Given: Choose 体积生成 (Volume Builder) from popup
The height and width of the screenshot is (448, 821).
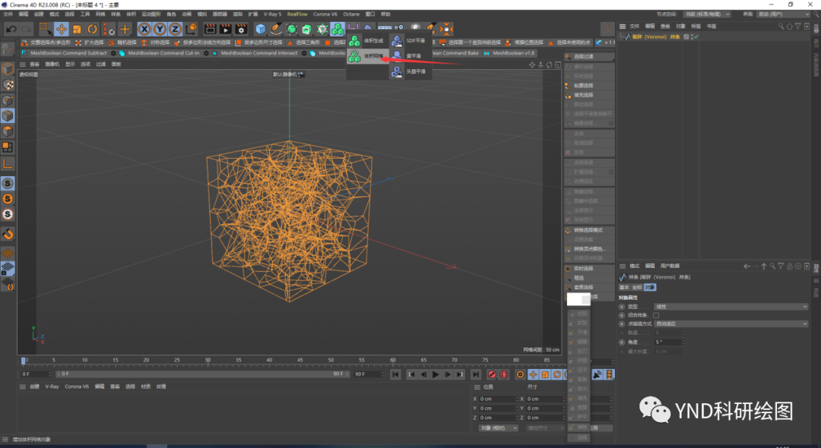Looking at the screenshot, I should click(367, 40).
